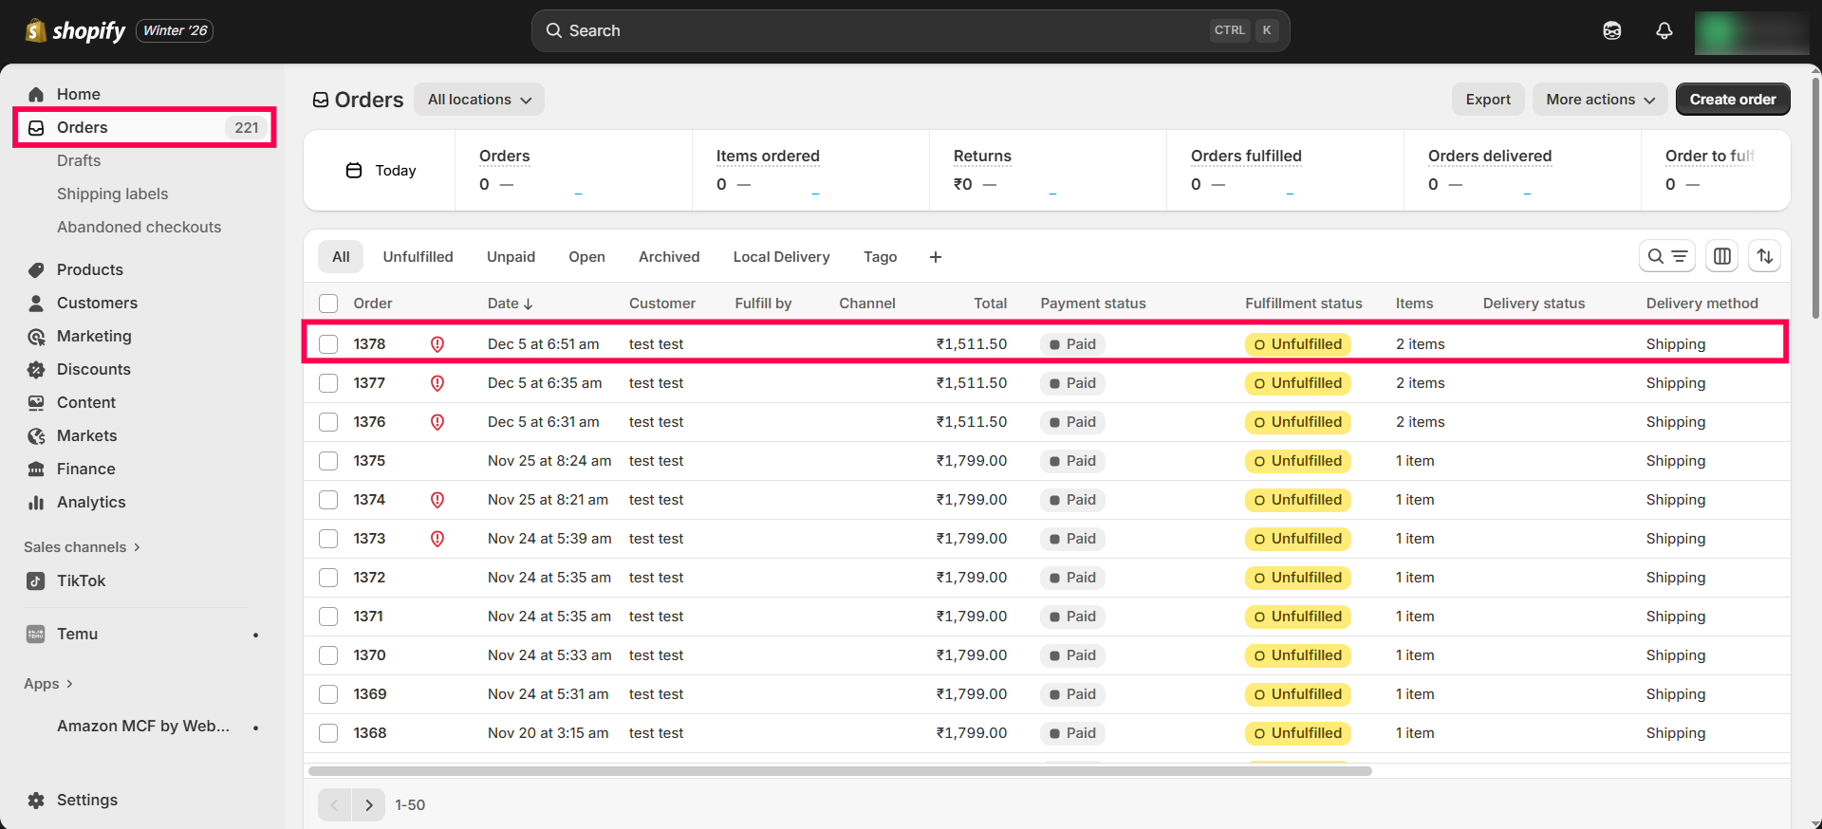Screen dimensions: 1822x829
Task: Switch to the Archived tab
Action: [x=668, y=257]
